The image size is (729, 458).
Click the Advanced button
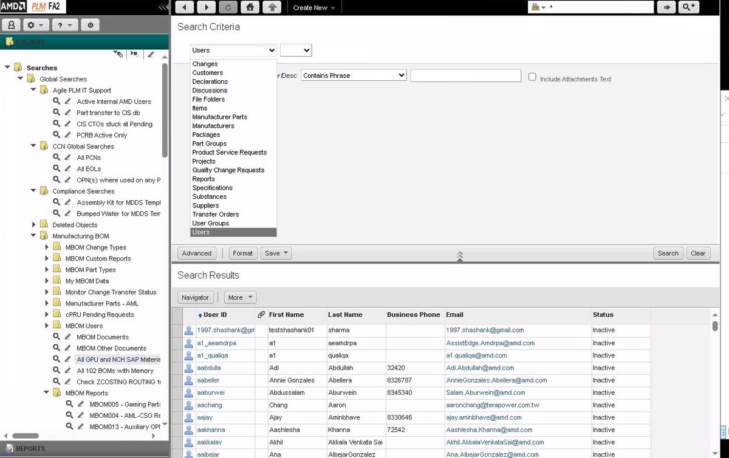(x=197, y=253)
